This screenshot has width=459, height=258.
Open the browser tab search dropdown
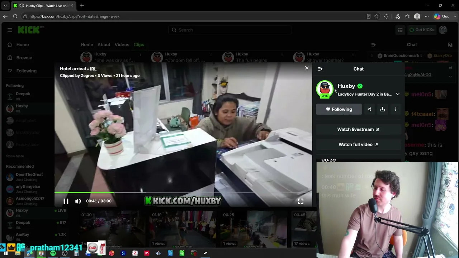(x=5, y=6)
